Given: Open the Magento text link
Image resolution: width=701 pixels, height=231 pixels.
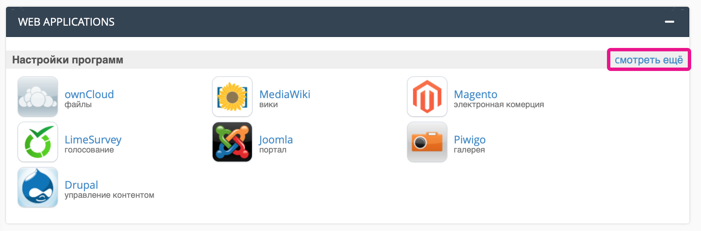Looking at the screenshot, I should pyautogui.click(x=476, y=94).
